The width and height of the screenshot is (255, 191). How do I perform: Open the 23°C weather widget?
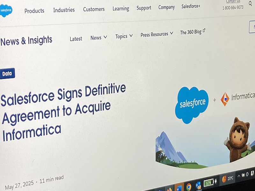point(228,179)
